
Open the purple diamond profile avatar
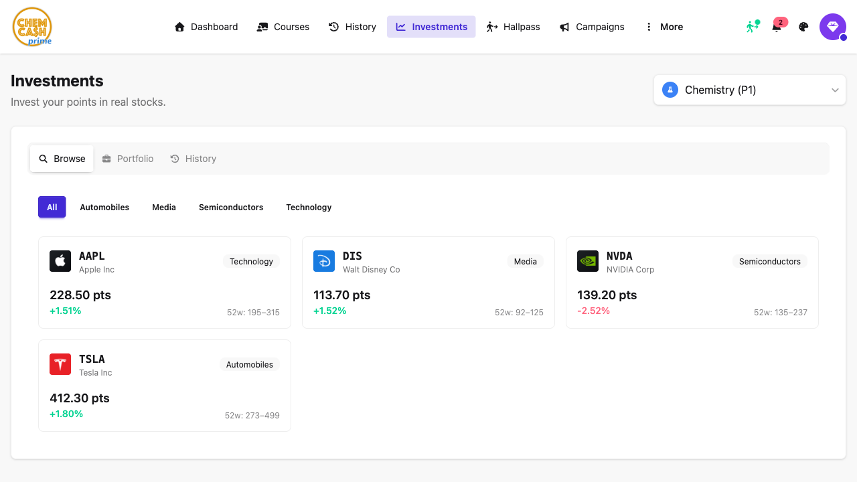click(x=833, y=27)
